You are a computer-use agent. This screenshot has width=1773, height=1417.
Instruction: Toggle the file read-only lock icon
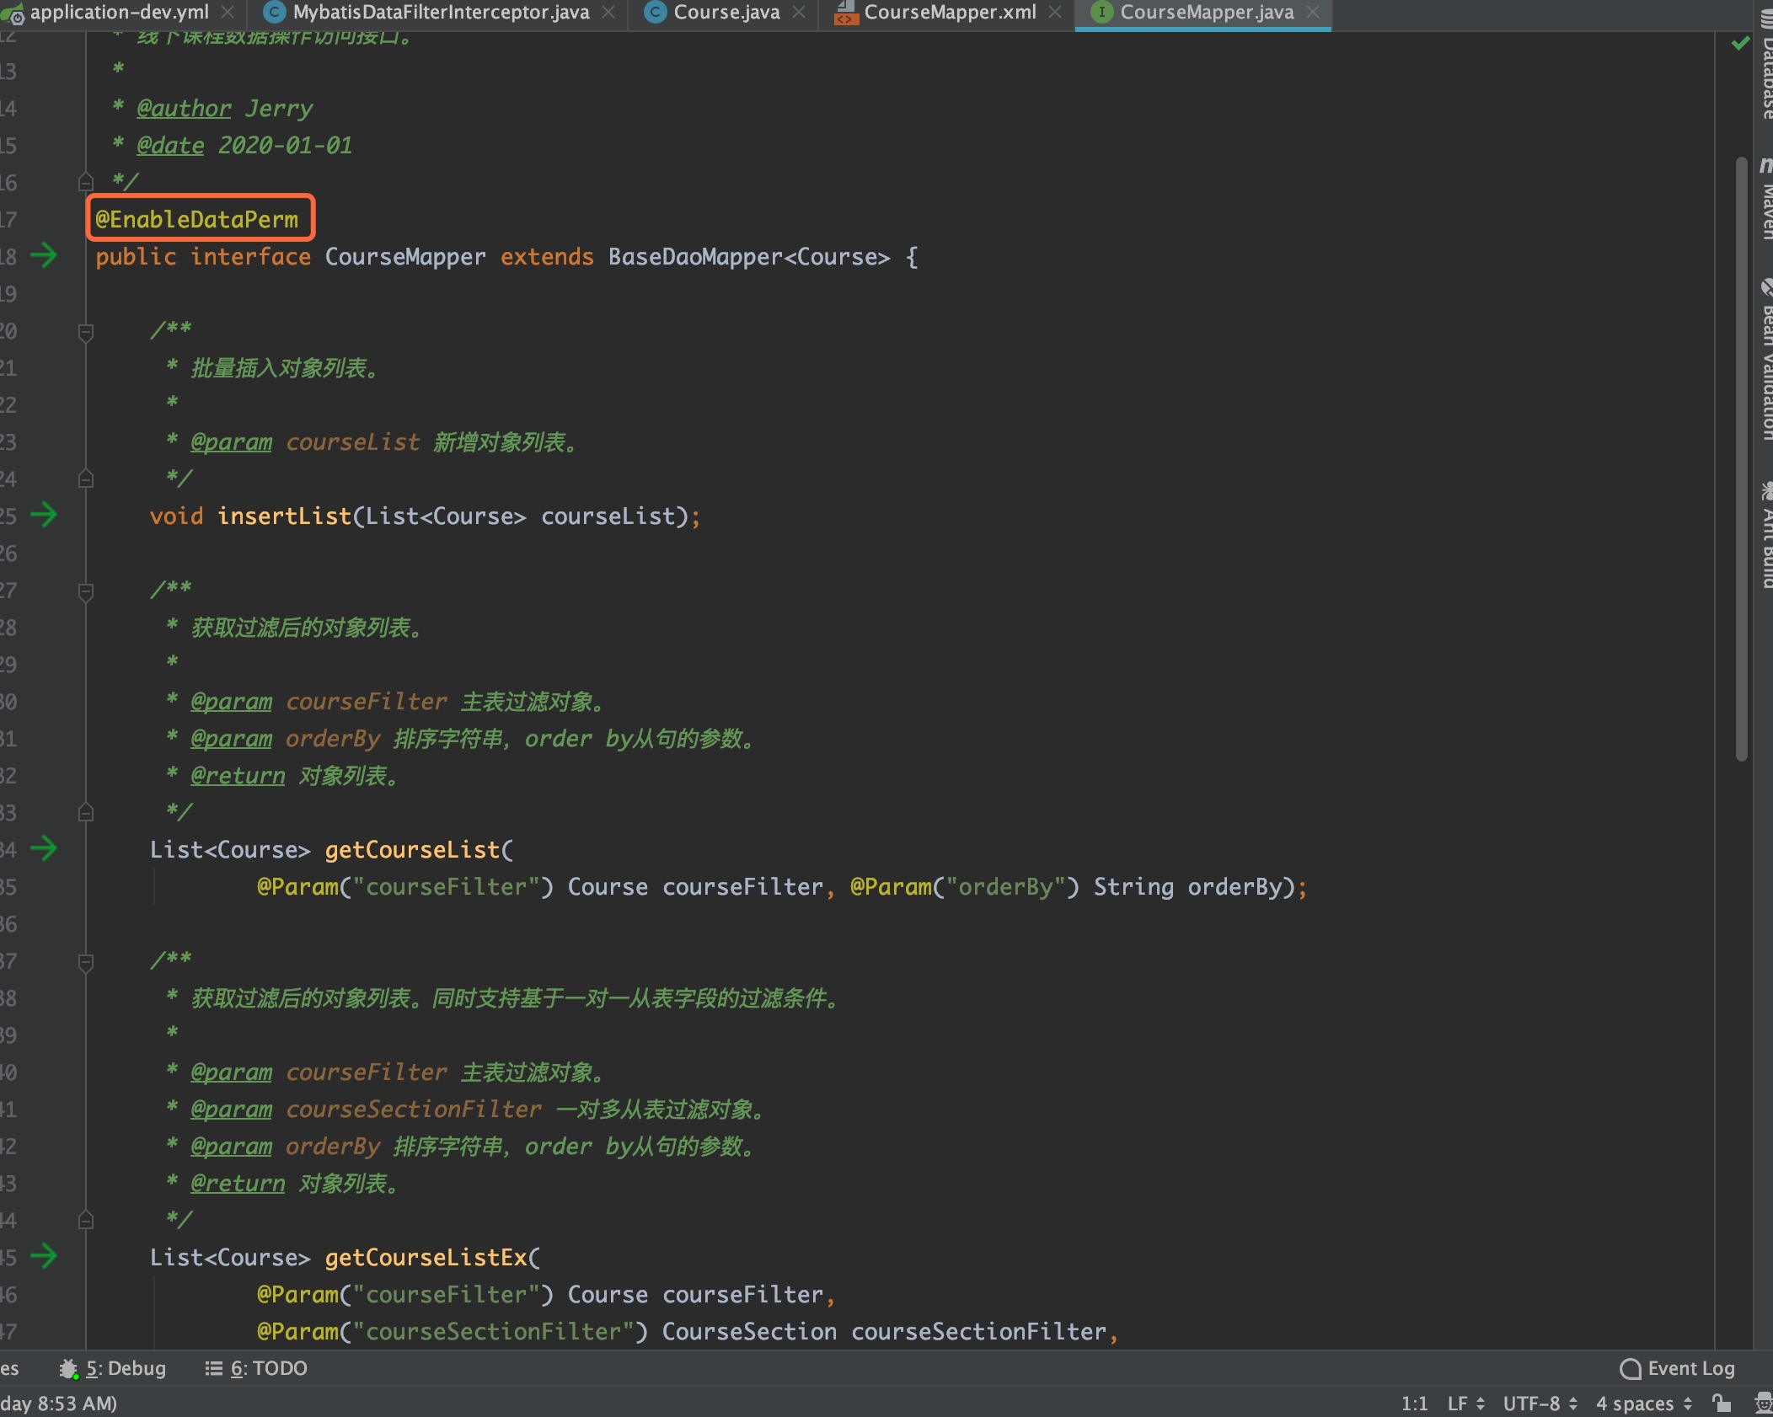coord(1722,1404)
